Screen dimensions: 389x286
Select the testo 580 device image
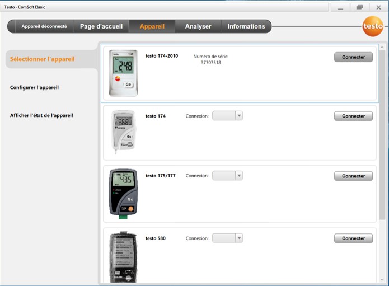pyautogui.click(x=123, y=256)
